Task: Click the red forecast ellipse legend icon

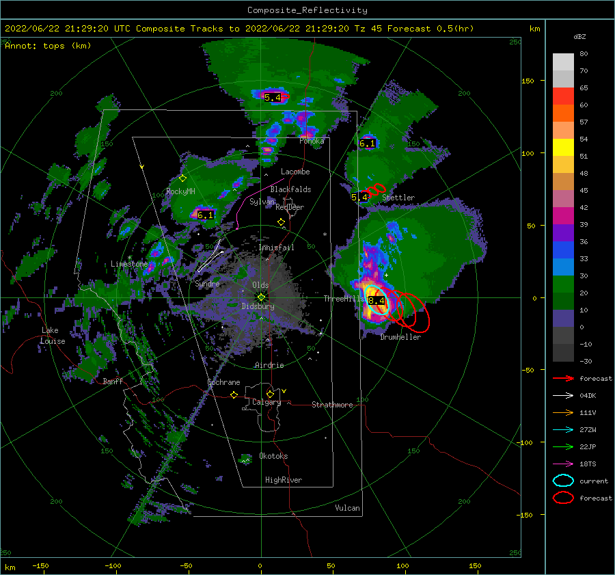Action: point(563,498)
